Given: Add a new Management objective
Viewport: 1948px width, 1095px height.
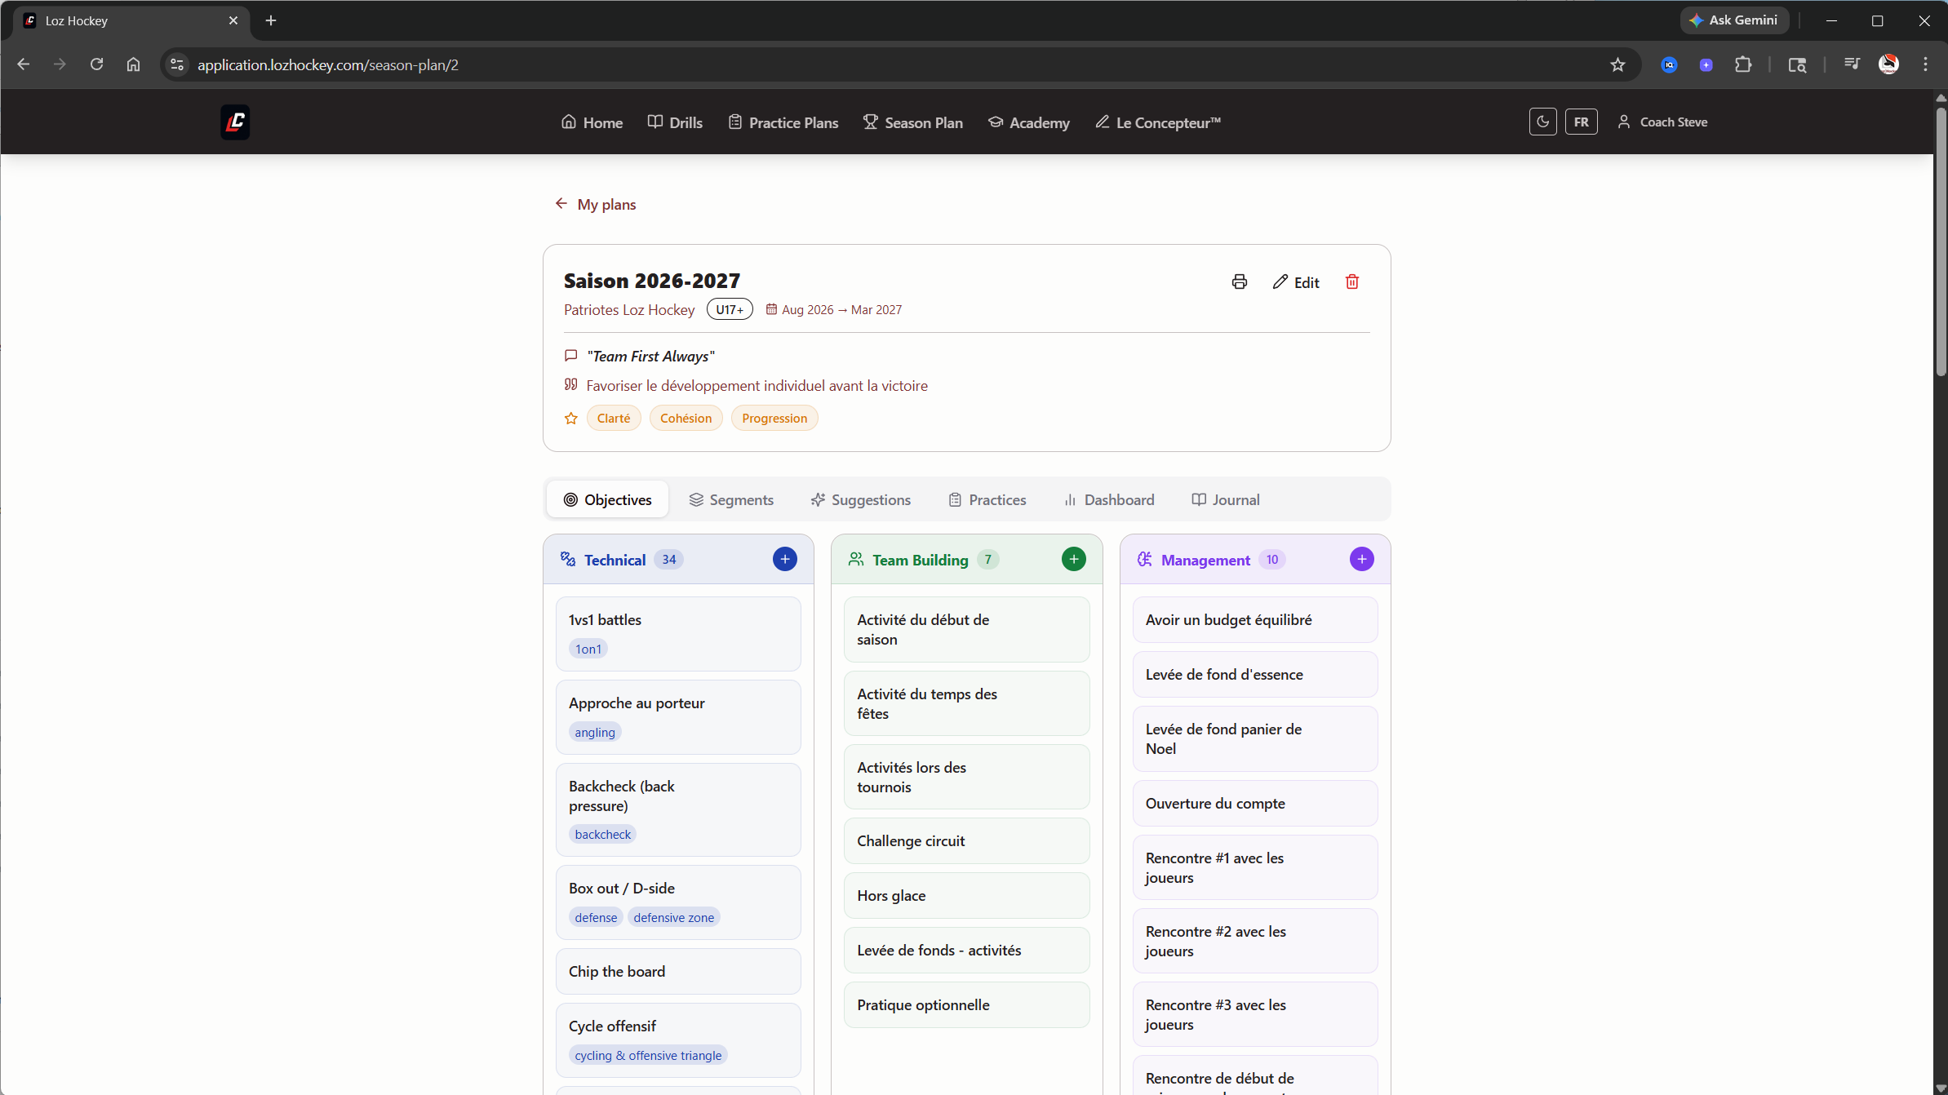Looking at the screenshot, I should [1362, 560].
